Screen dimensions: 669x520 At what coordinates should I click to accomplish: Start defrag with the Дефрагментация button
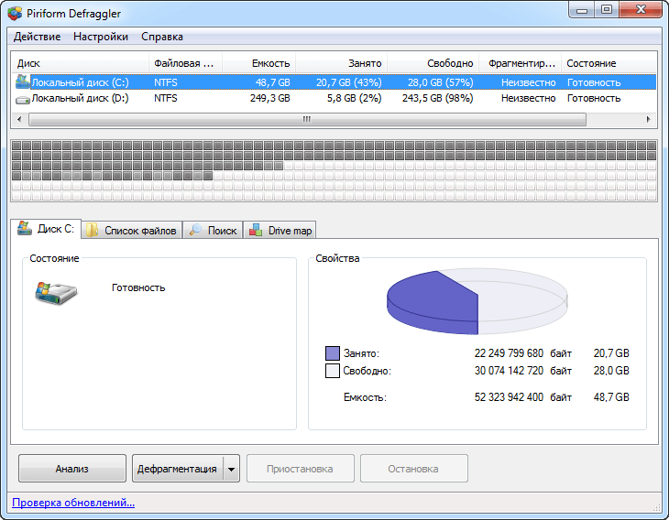[x=177, y=469]
